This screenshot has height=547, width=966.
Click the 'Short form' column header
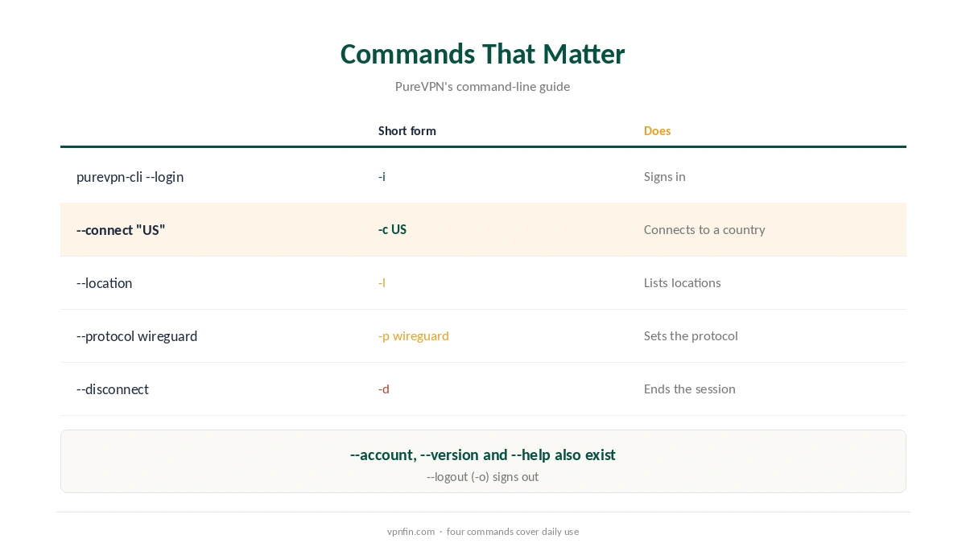point(407,130)
